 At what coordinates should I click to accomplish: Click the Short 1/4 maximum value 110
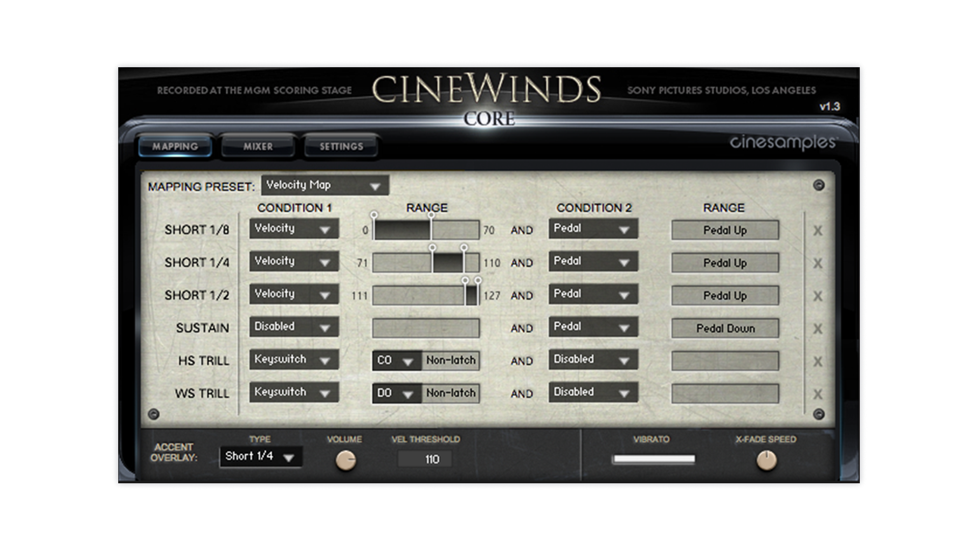(492, 263)
